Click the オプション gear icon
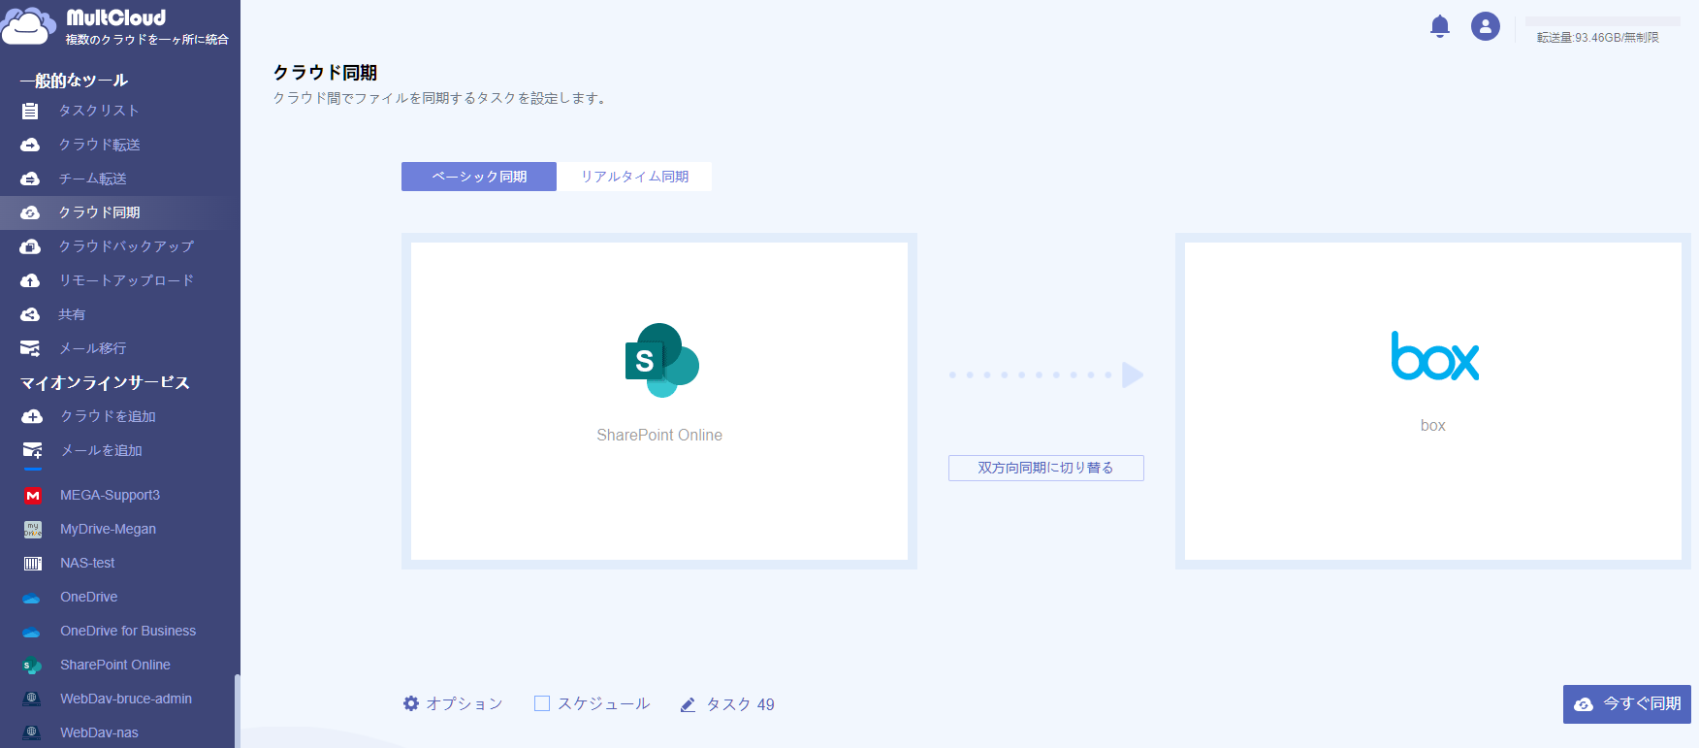1699x748 pixels. [411, 703]
